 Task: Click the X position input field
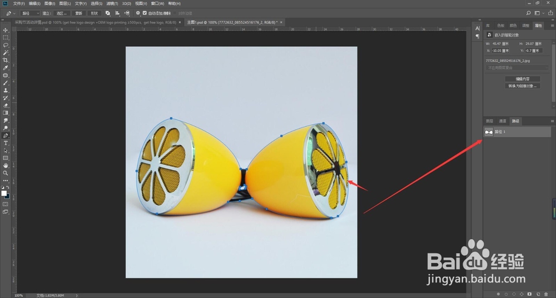(x=502, y=51)
